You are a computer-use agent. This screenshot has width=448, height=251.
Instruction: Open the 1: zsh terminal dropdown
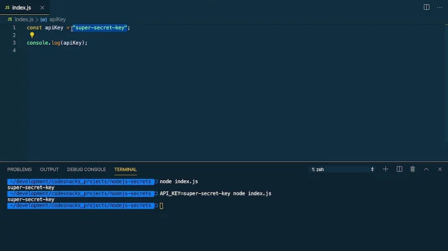click(x=342, y=170)
